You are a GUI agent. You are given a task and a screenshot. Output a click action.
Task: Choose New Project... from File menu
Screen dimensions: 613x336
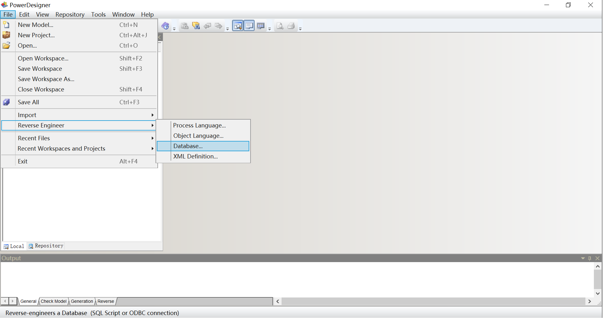(x=79, y=35)
